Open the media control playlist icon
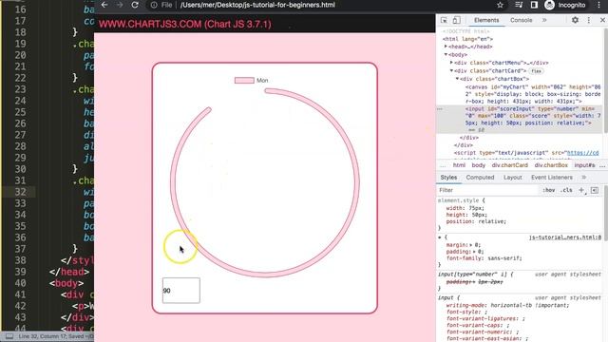Image resolution: width=608 pixels, height=342 pixels. pyautogui.click(x=519, y=5)
